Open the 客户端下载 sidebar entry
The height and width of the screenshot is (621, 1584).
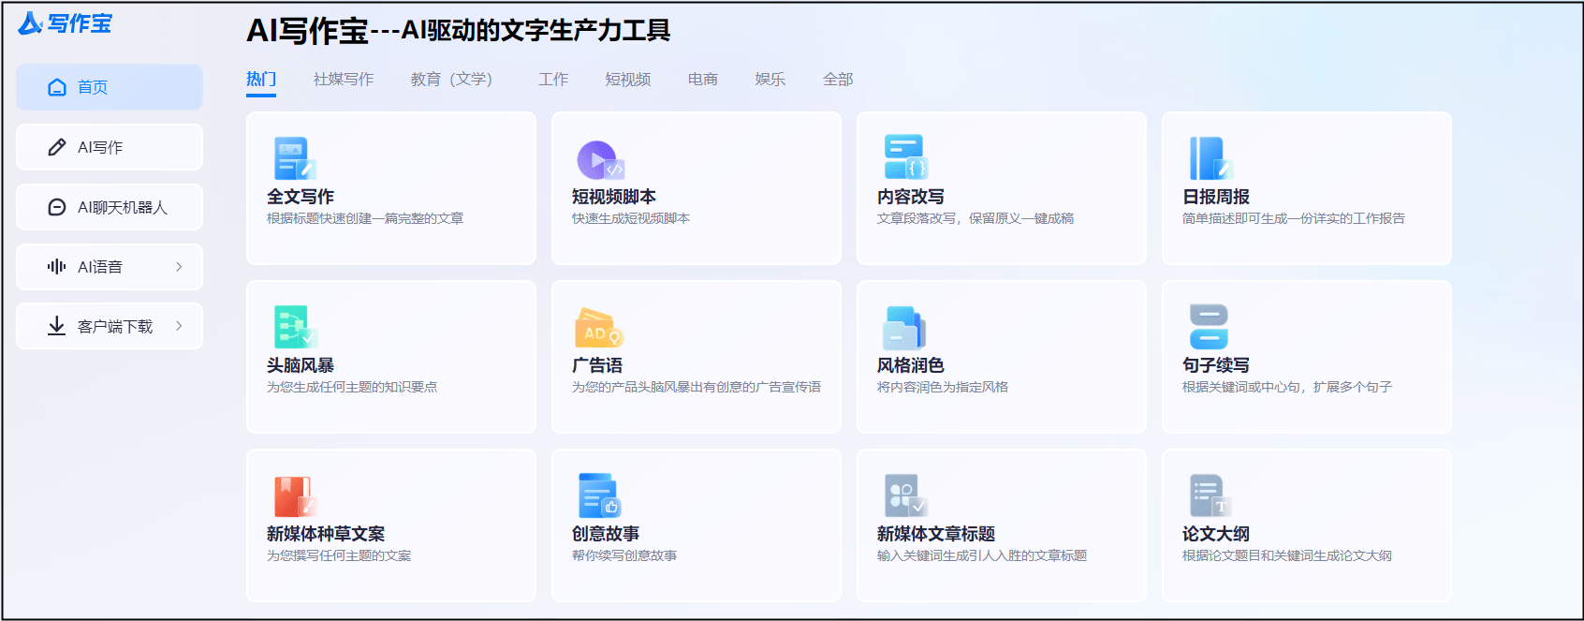(110, 326)
